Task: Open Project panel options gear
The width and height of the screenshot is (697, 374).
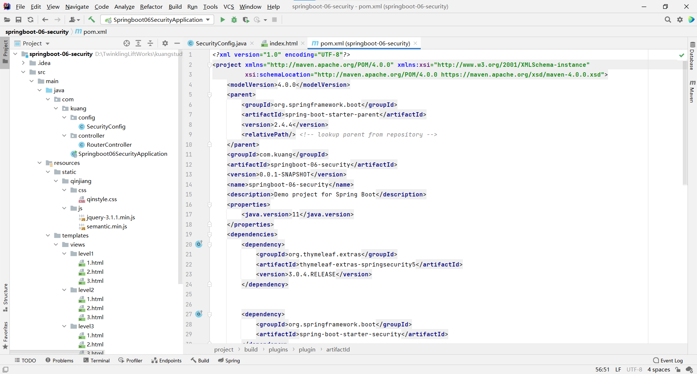Action: tap(165, 43)
